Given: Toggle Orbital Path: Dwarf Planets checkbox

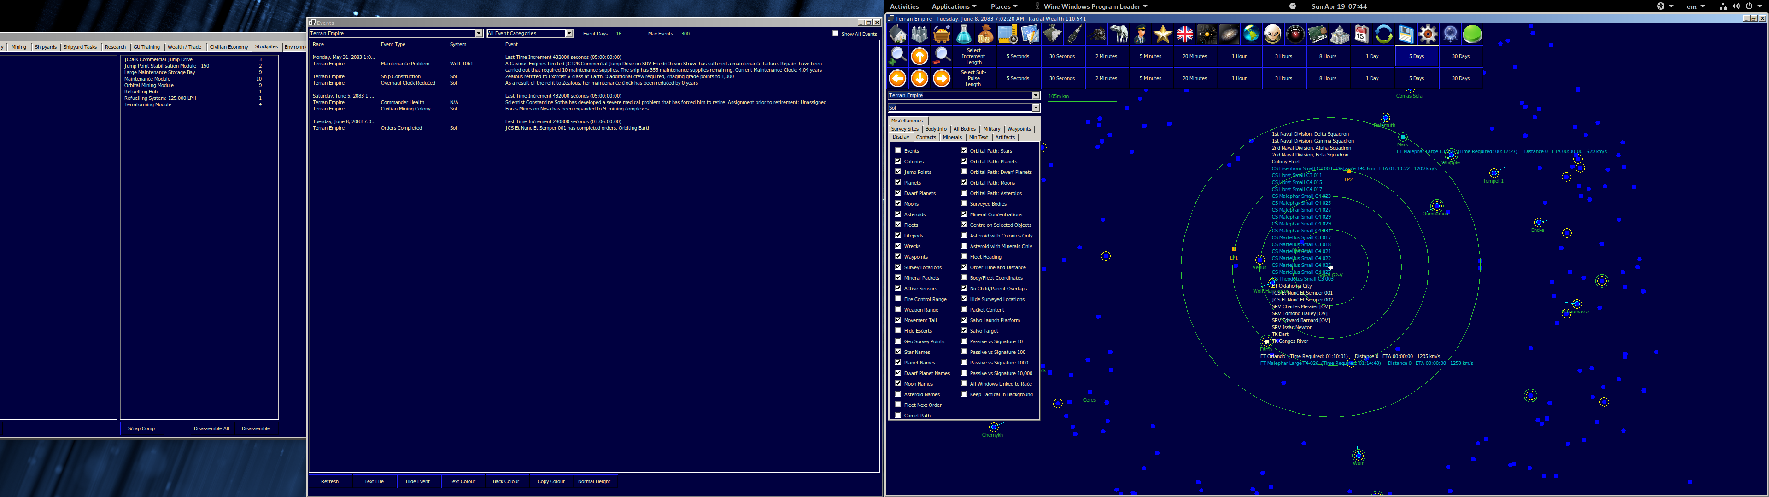Looking at the screenshot, I should pyautogui.click(x=964, y=172).
